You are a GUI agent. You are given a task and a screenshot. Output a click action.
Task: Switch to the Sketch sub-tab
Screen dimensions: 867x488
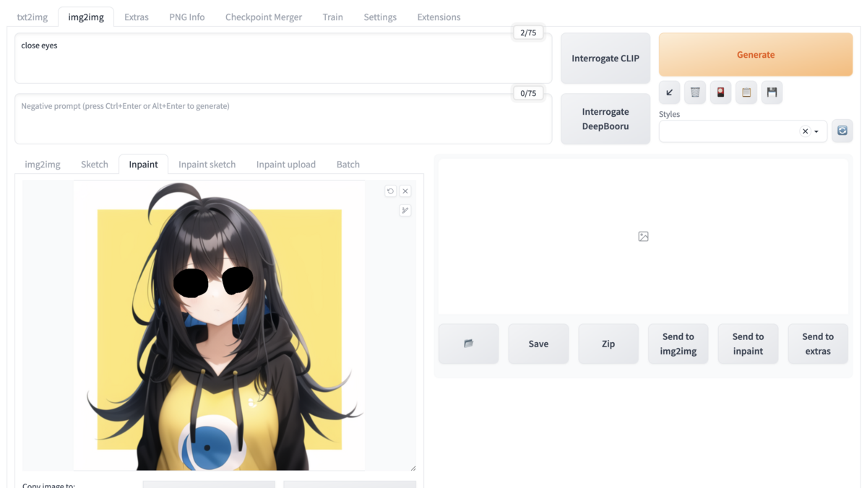coord(95,164)
